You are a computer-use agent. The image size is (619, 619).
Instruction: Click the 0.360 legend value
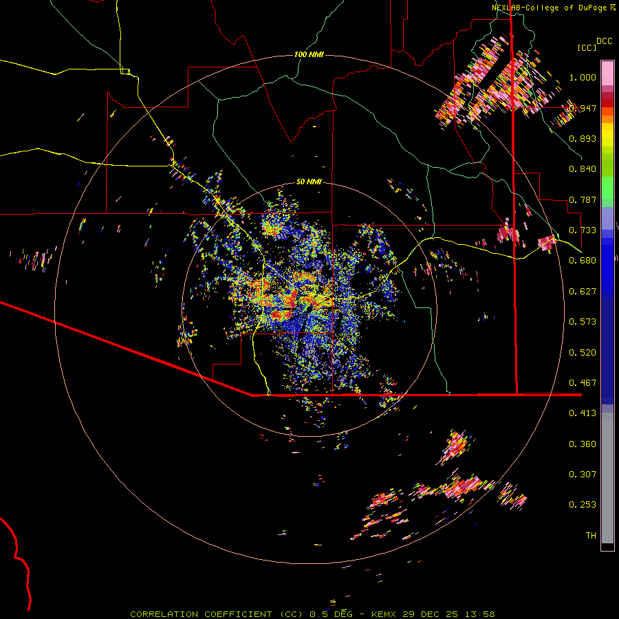[583, 444]
